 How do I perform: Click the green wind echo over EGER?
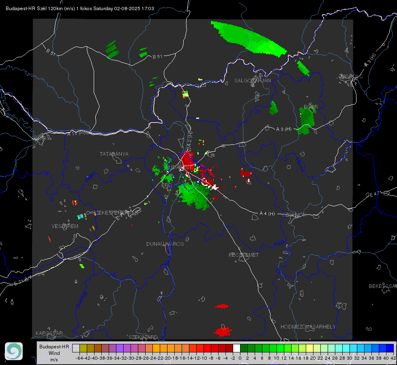click(307, 120)
